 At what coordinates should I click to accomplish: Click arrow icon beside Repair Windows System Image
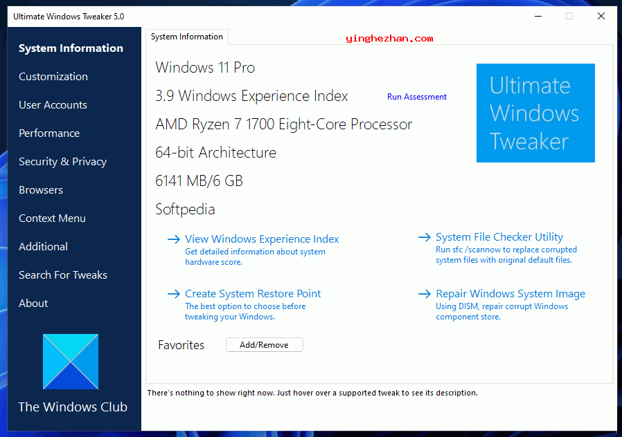[x=425, y=294]
